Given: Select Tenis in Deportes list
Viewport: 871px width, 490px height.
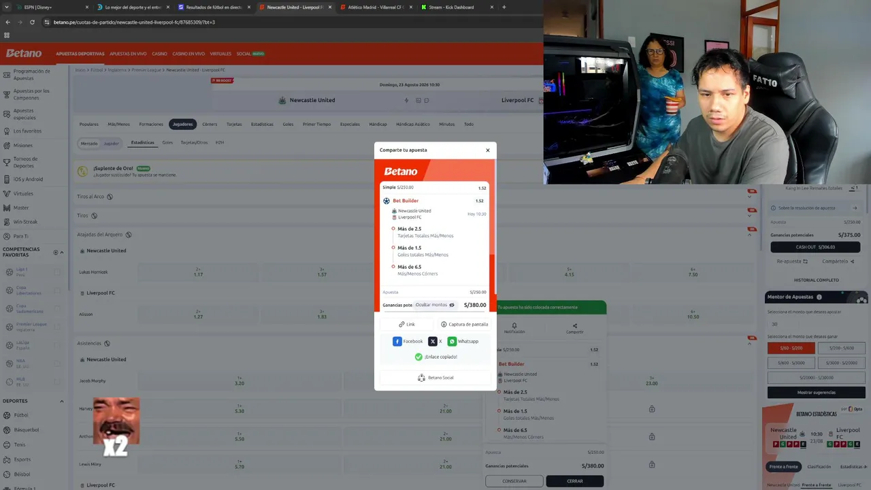Looking at the screenshot, I should point(20,444).
